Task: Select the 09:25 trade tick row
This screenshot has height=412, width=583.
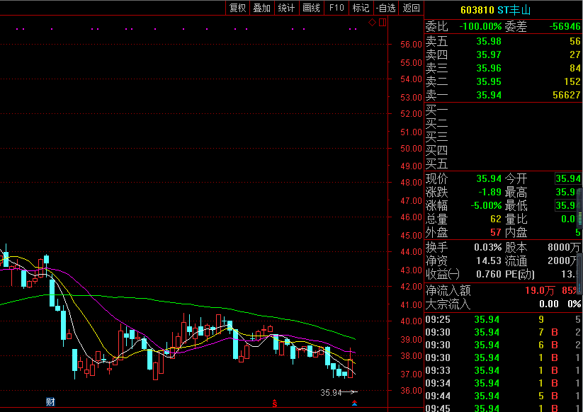Action: coord(503,319)
